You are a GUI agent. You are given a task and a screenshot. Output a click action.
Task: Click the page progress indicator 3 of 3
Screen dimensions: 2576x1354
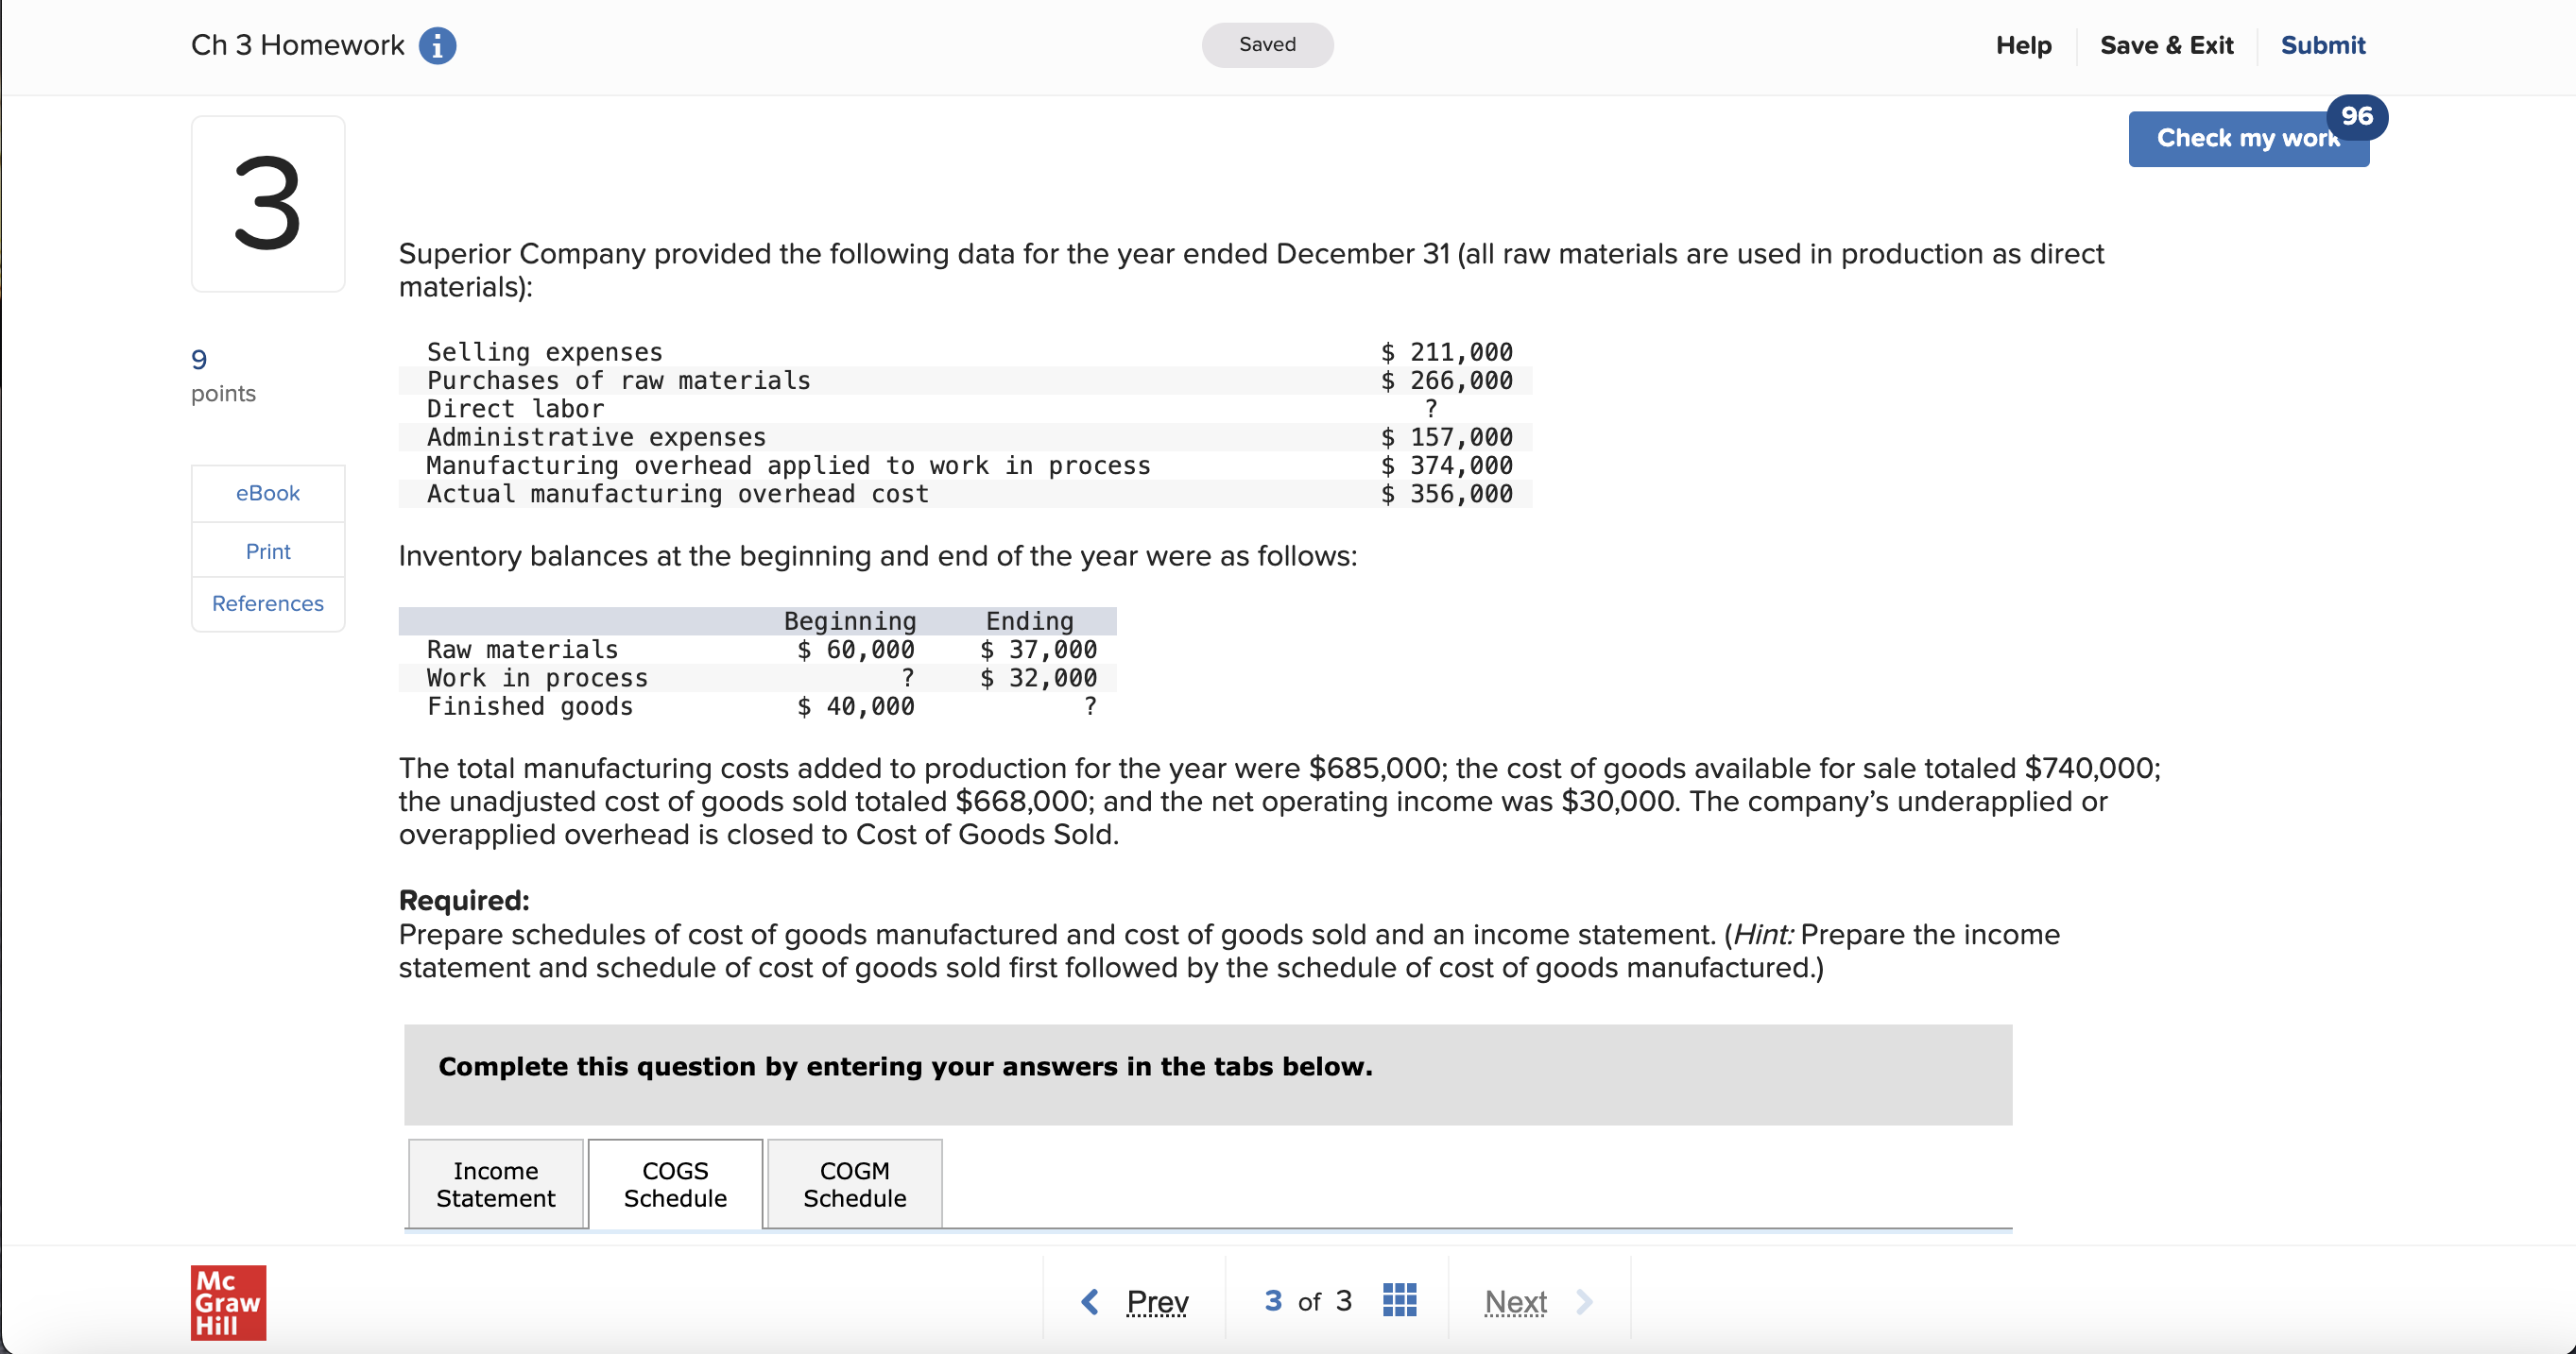click(1307, 1300)
